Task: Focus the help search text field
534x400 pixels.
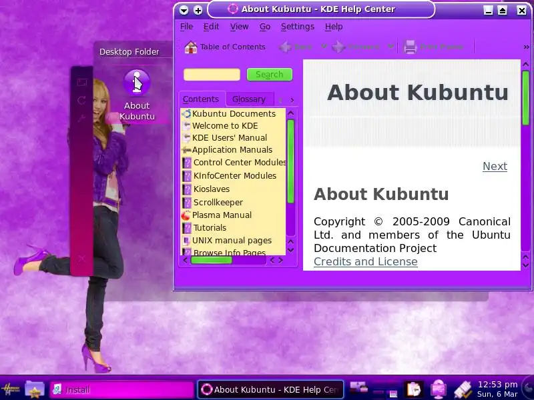Action: click(x=212, y=75)
